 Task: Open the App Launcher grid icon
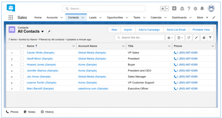[x=11, y=18]
